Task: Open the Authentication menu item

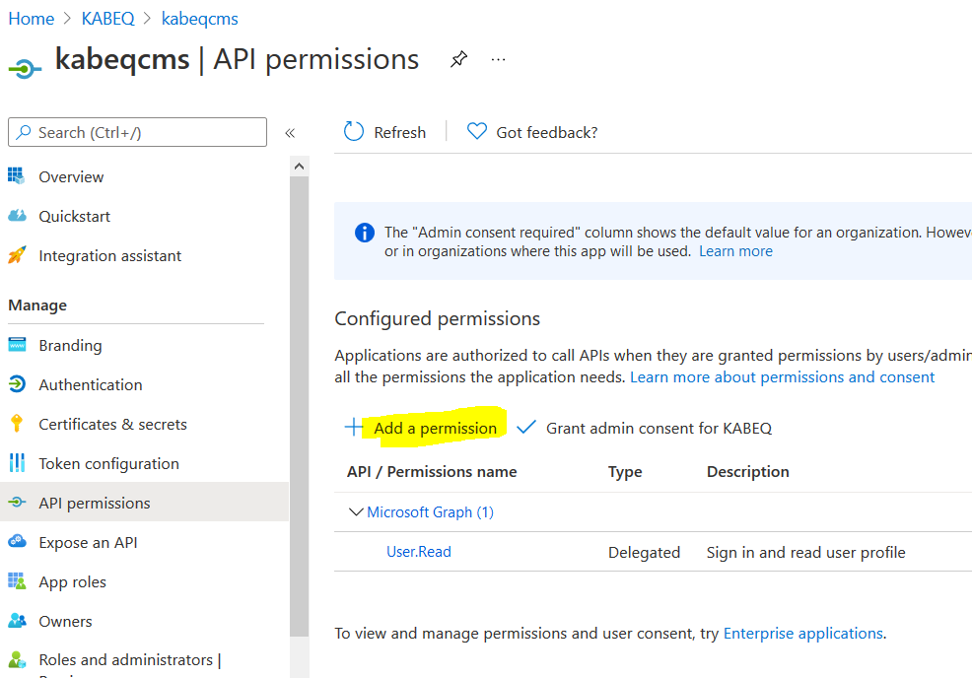Action: pyautogui.click(x=90, y=385)
